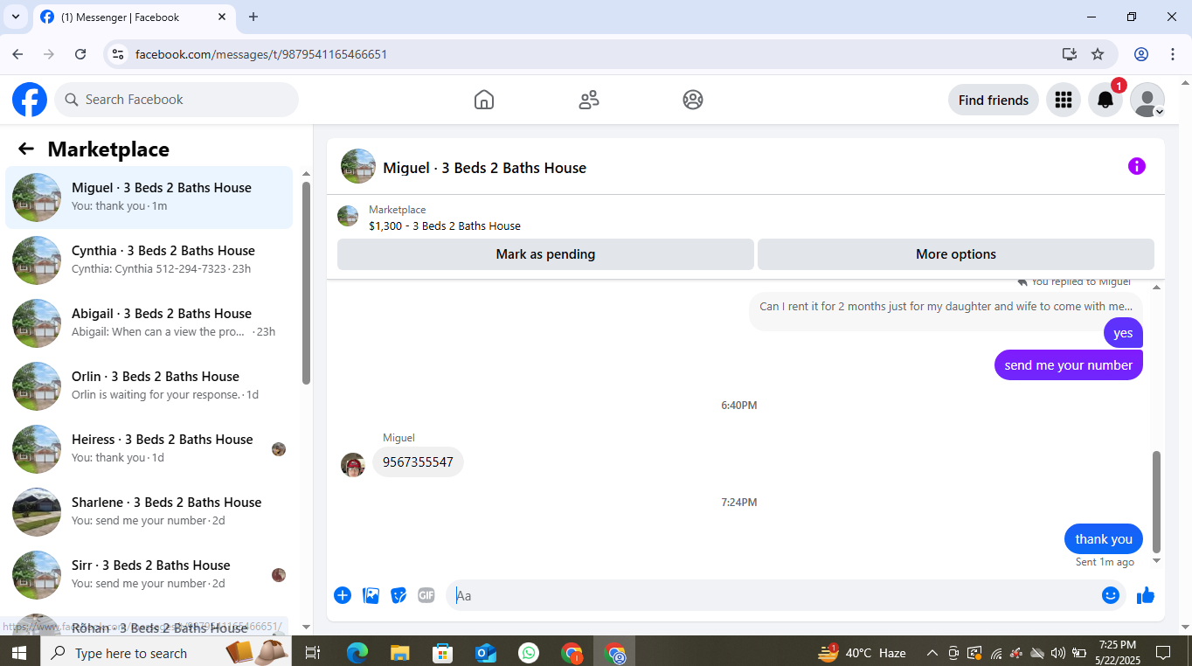Open the notifications bell
This screenshot has width=1192, height=666.
click(x=1105, y=100)
